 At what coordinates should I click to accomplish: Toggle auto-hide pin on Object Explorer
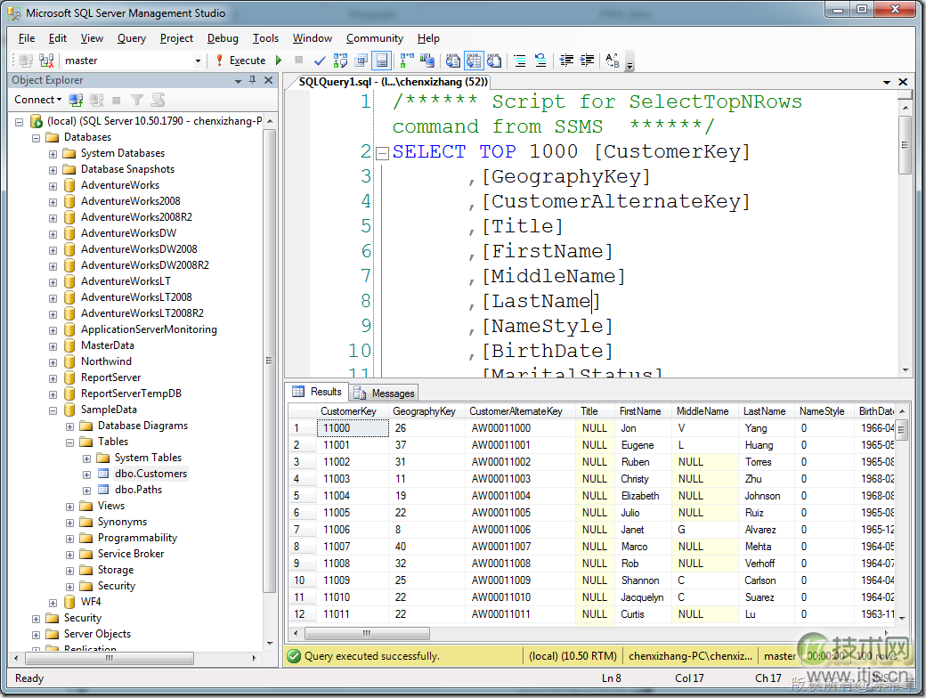pyautogui.click(x=253, y=80)
